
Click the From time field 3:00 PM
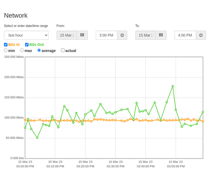107,35
